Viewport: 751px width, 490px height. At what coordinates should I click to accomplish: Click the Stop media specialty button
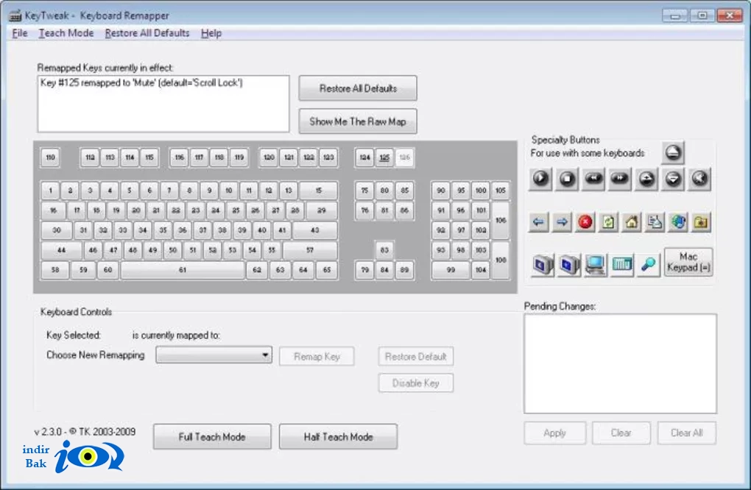pos(567,179)
